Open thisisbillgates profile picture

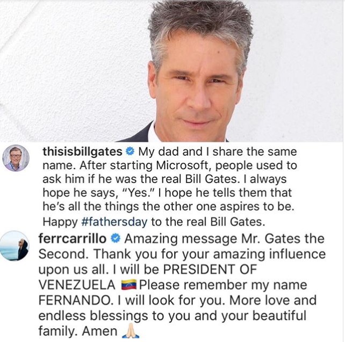[16, 158]
